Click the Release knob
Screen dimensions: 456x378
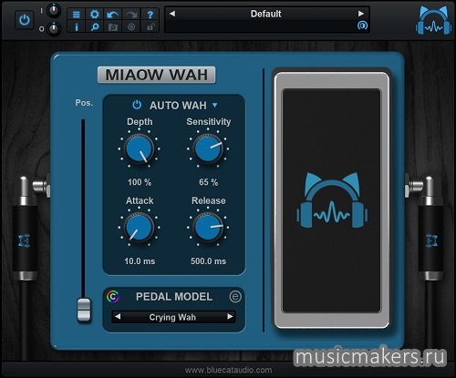(x=208, y=227)
